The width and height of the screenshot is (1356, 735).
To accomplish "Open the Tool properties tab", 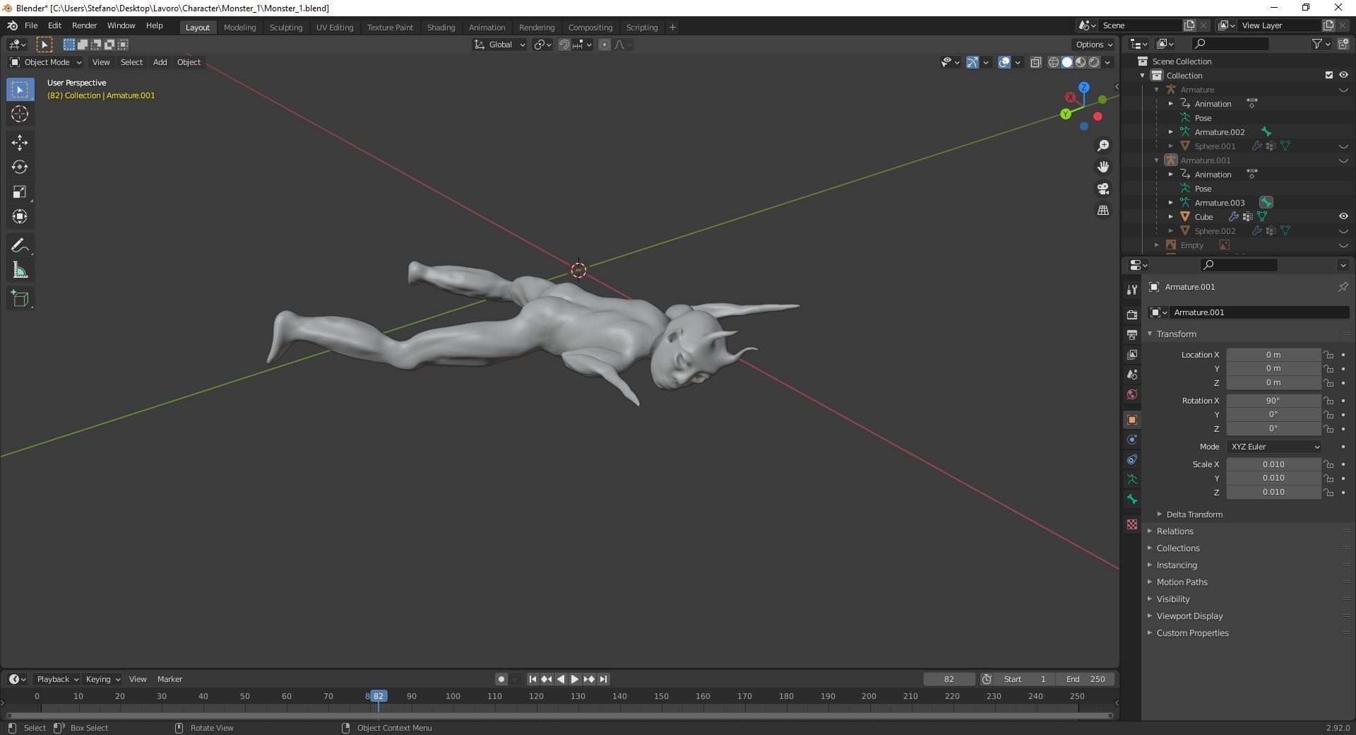I will [1132, 290].
